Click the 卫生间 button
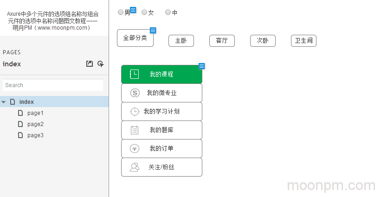Image resolution: width=387 pixels, height=197 pixels. (x=303, y=41)
